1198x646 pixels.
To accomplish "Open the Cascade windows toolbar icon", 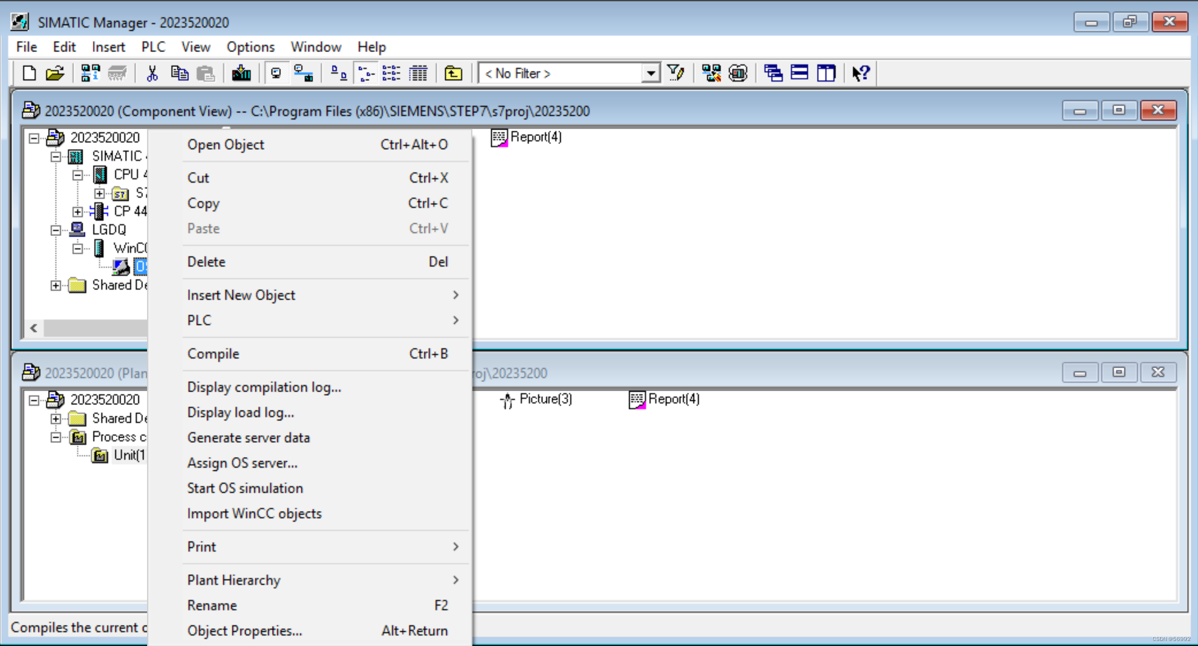I will point(773,73).
